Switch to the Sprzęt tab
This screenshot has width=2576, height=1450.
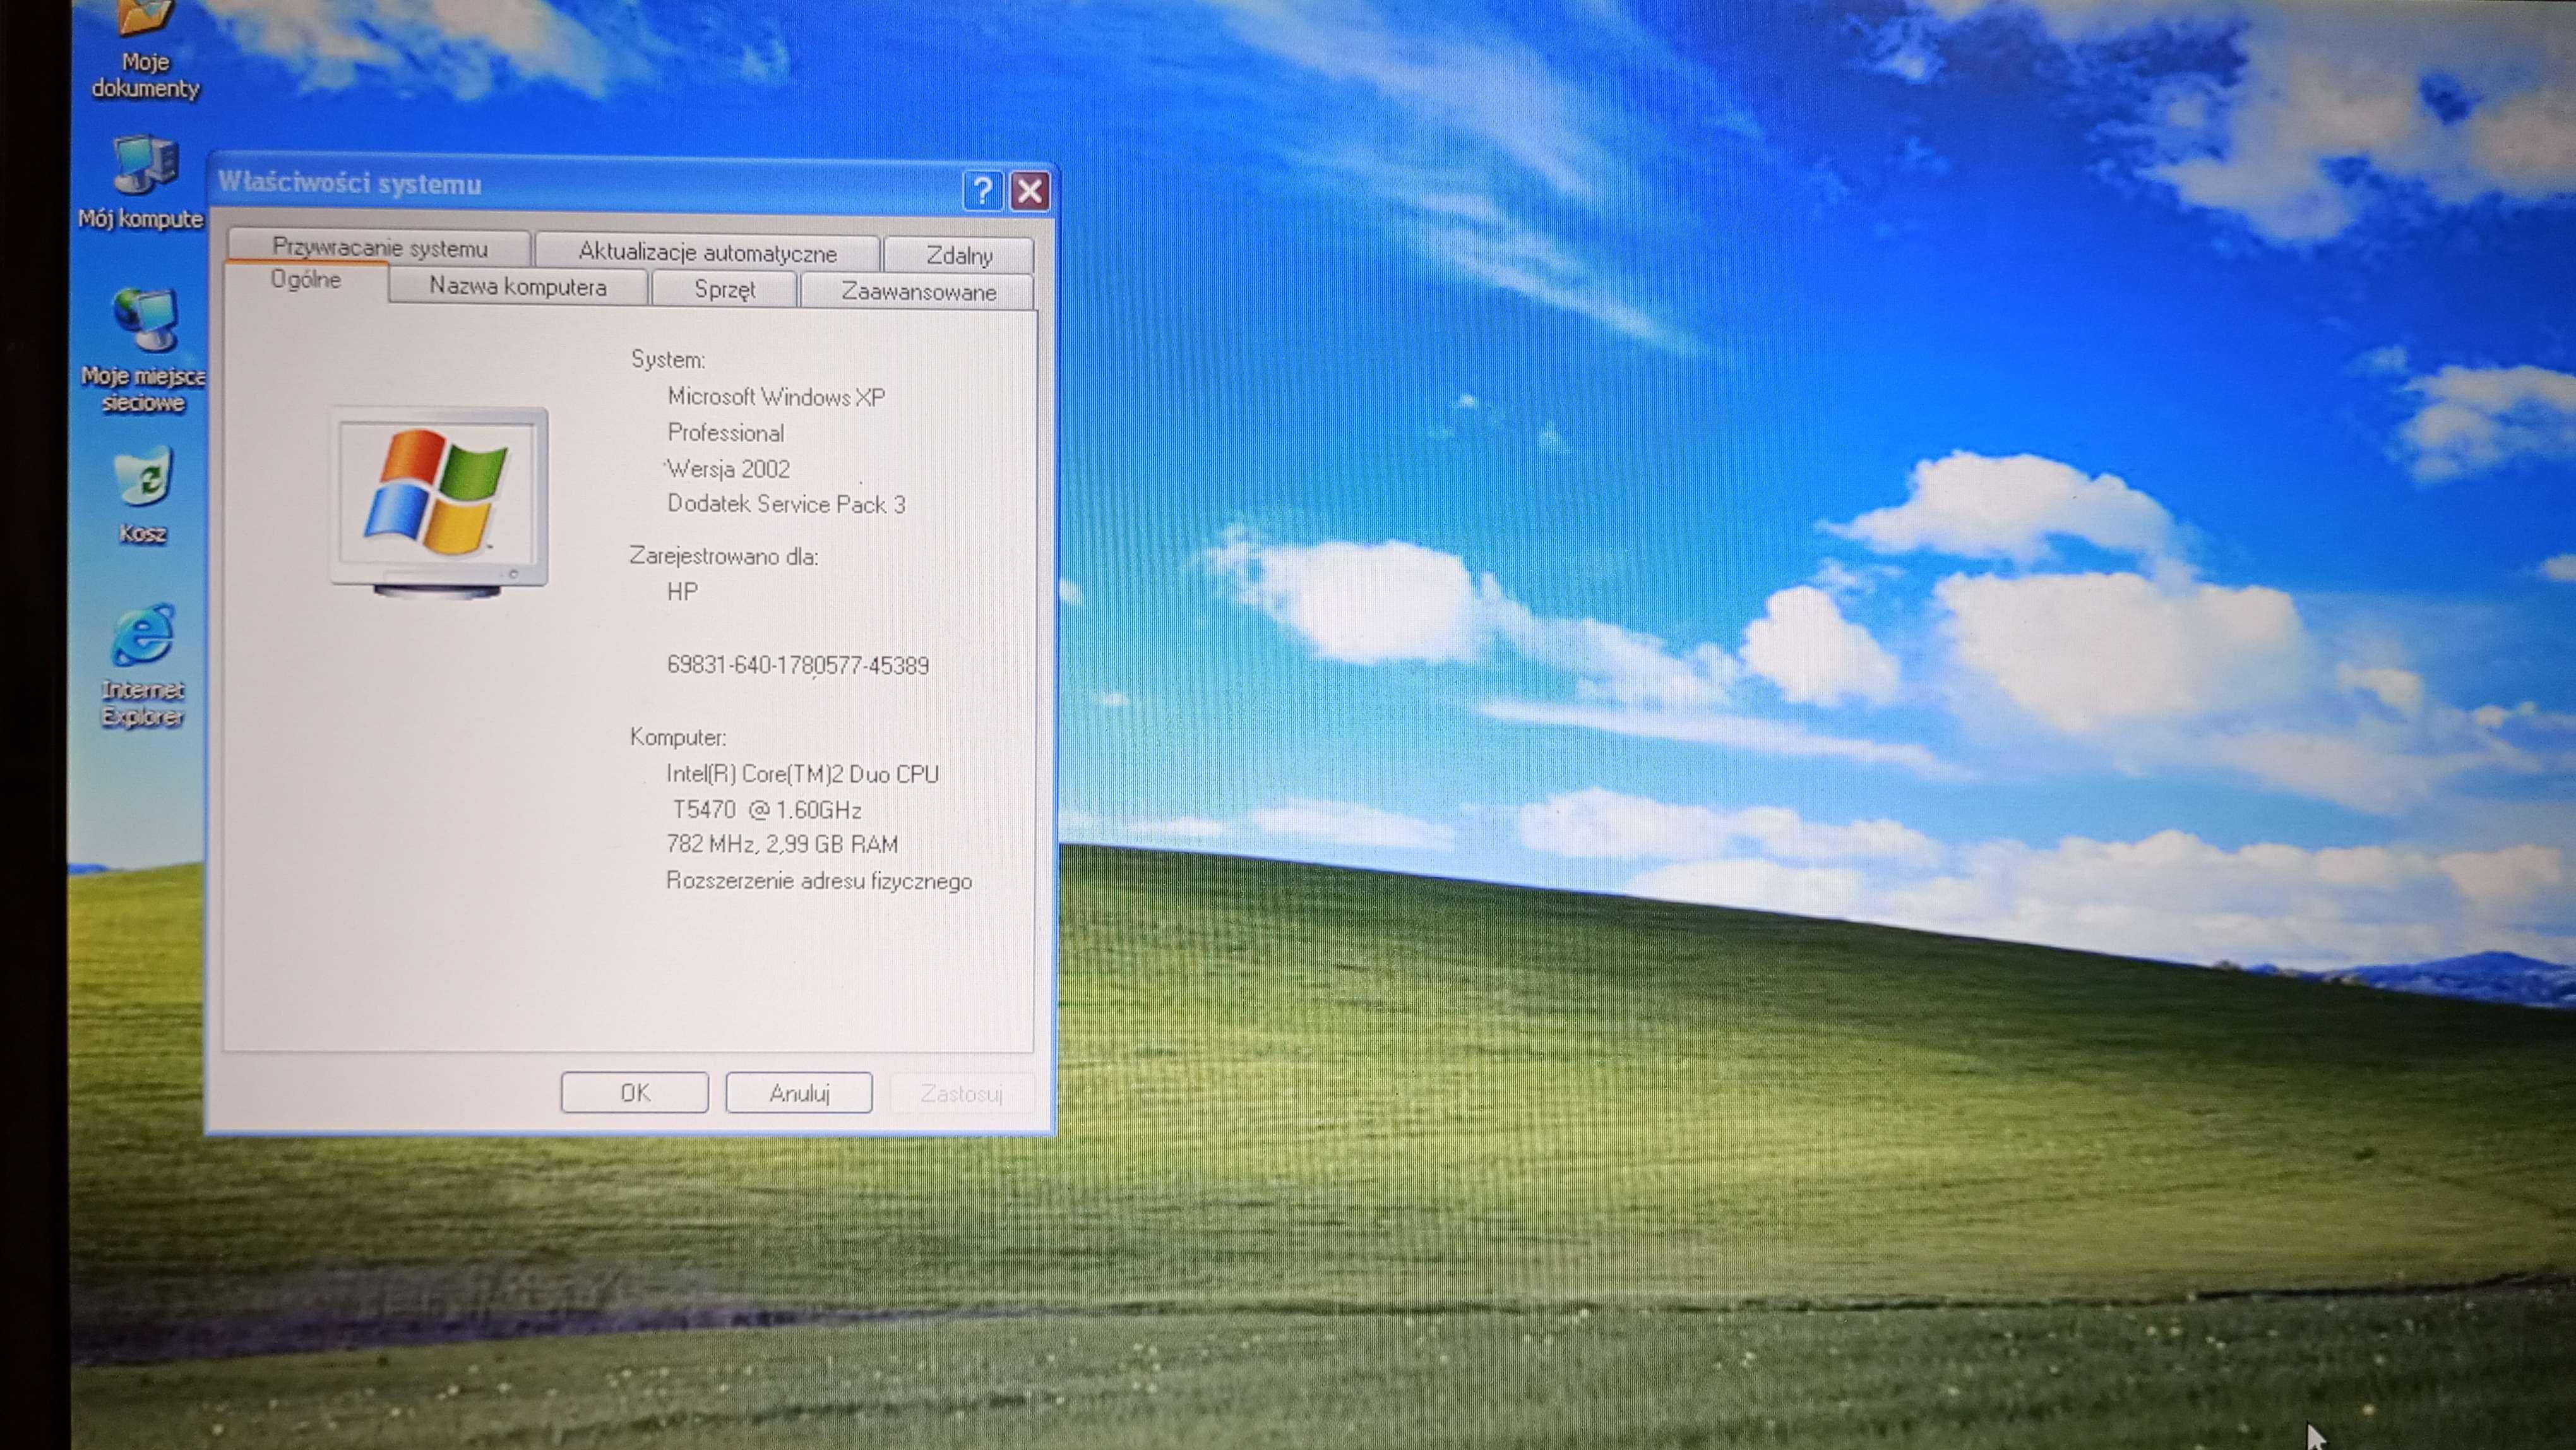[724, 290]
